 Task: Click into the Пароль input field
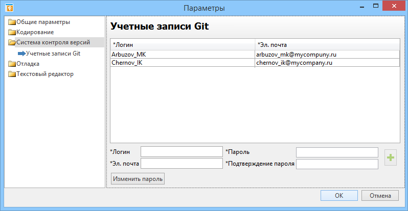point(337,152)
